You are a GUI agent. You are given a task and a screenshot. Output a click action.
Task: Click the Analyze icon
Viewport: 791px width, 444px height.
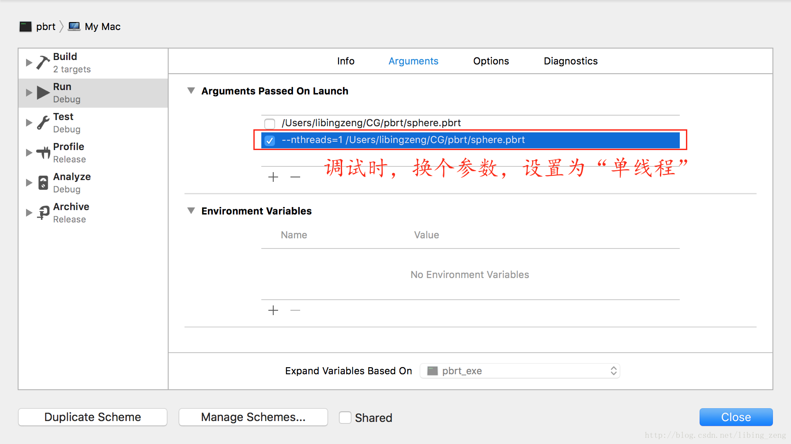pyautogui.click(x=43, y=183)
